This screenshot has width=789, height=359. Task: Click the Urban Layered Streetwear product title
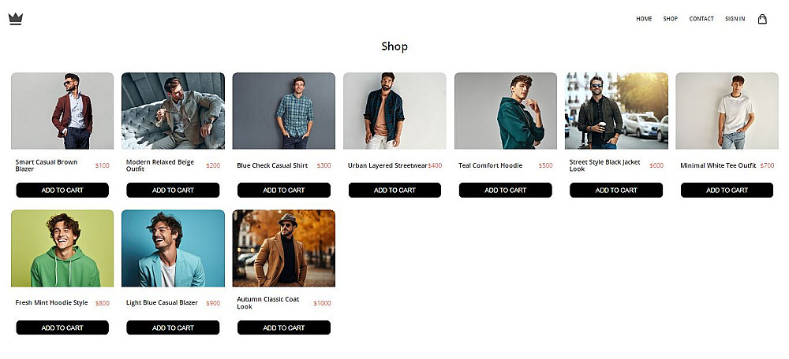(x=387, y=165)
